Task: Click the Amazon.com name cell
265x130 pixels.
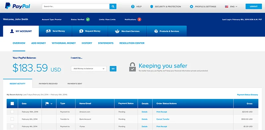Action: pos(85,112)
